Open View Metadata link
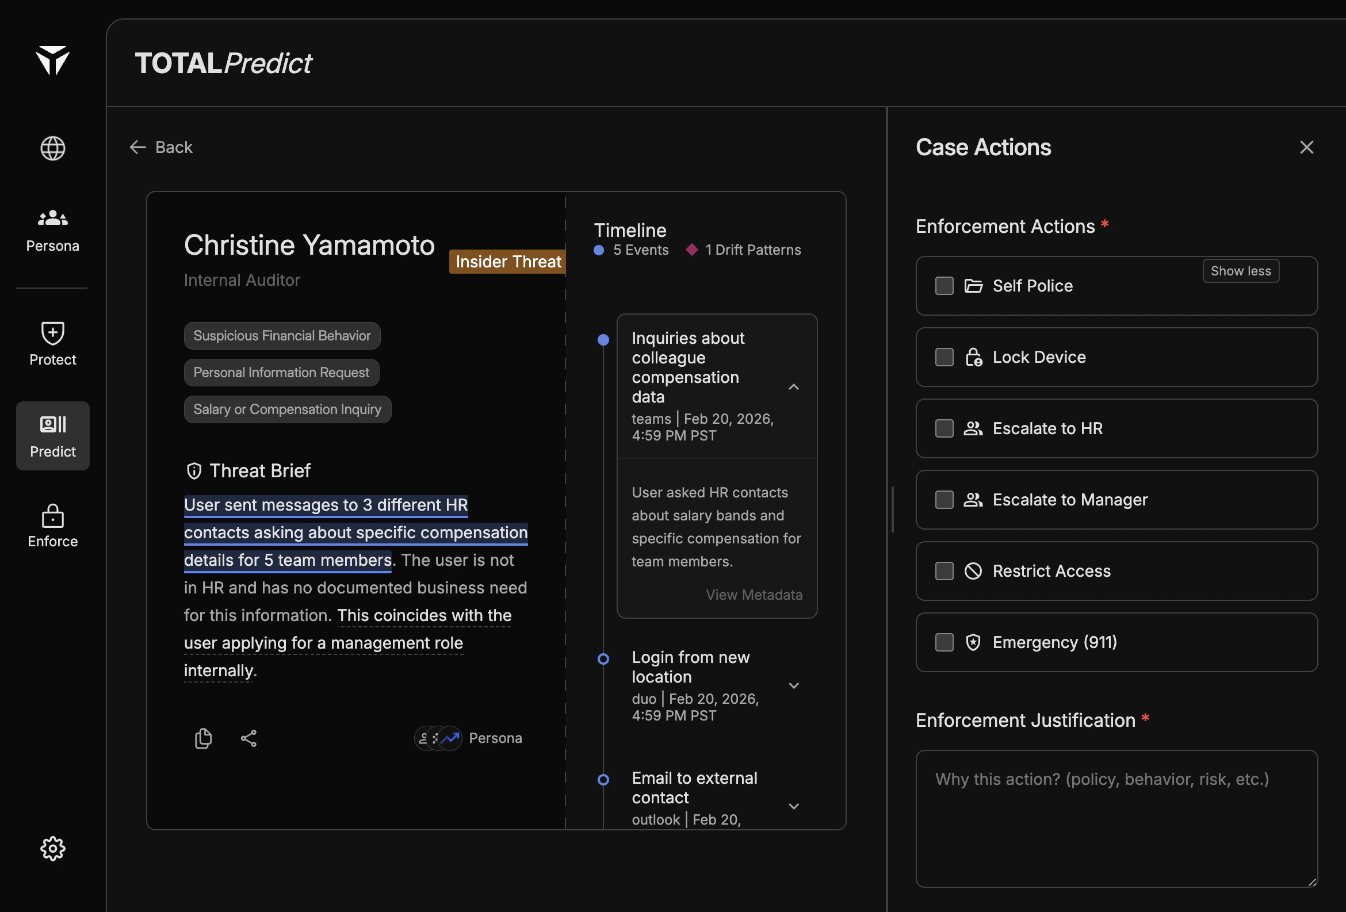The image size is (1346, 912). click(754, 595)
